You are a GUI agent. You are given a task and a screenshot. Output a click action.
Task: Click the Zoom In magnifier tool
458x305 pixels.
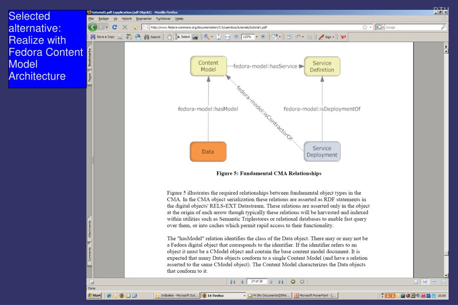[206, 37]
